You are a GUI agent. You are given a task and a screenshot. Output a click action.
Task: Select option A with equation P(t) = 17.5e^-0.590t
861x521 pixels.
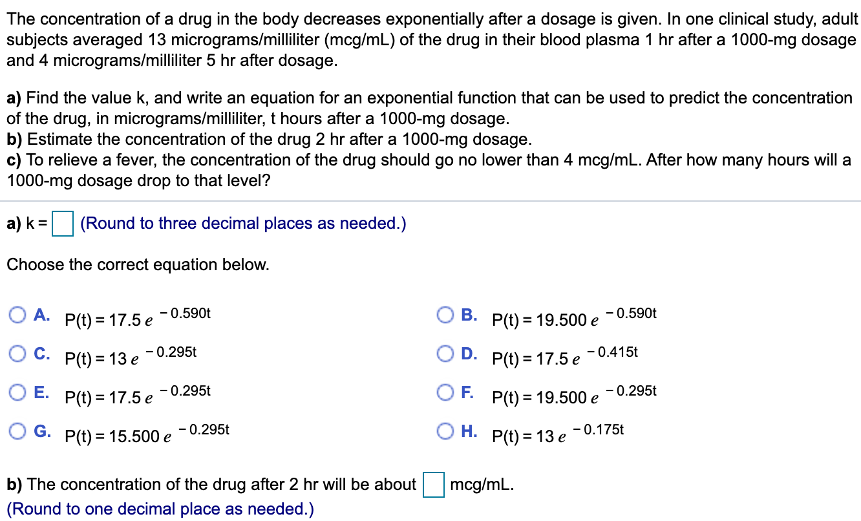click(x=18, y=315)
